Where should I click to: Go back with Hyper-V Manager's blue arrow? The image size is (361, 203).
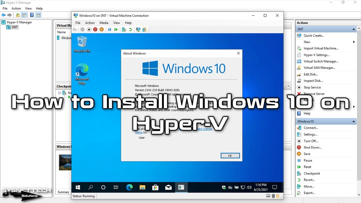pos(3,15)
